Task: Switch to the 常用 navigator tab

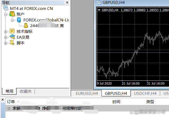Action: click(9, 91)
